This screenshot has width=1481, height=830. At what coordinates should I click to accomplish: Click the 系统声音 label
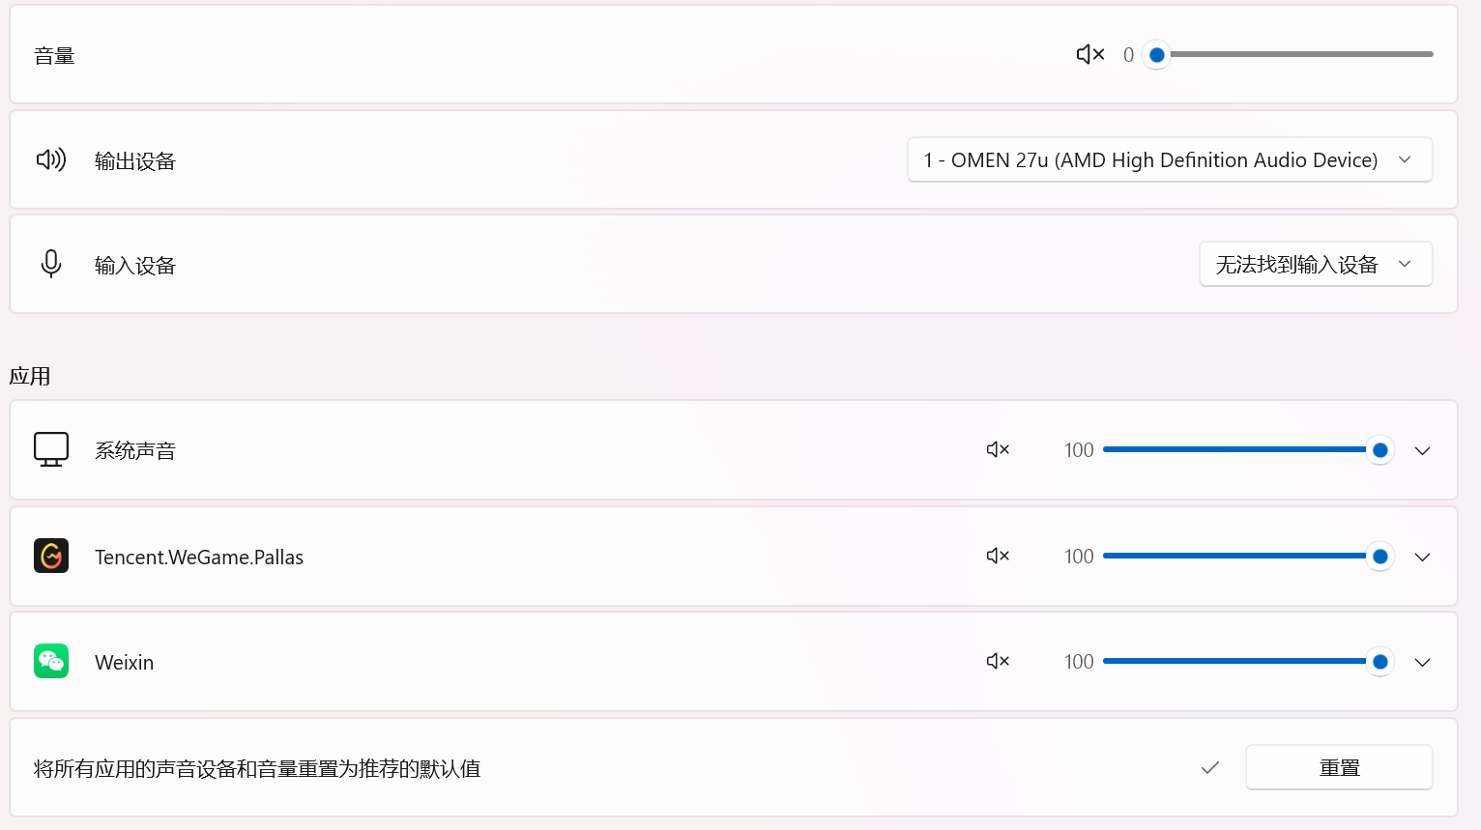tap(135, 451)
